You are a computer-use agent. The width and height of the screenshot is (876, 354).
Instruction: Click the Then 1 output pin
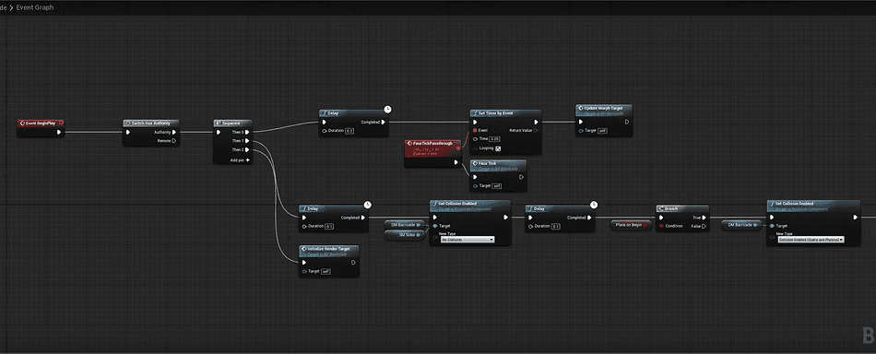247,141
